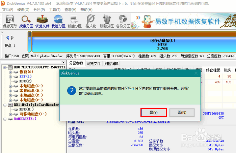This screenshot has width=236, height=153.
Task: Click the next disk right arrow
Action: (12, 37)
